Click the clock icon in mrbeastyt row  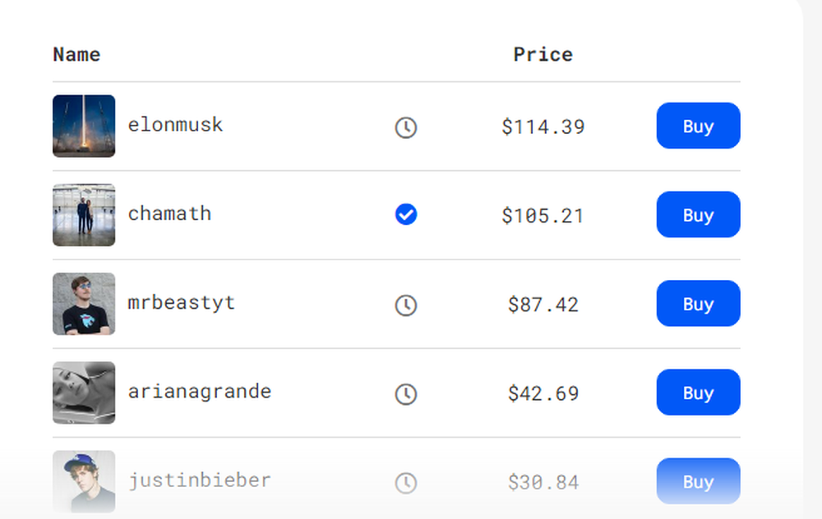click(x=406, y=305)
